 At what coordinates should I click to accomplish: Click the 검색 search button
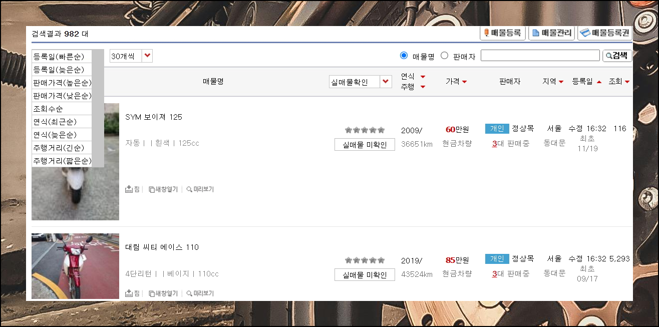point(617,56)
